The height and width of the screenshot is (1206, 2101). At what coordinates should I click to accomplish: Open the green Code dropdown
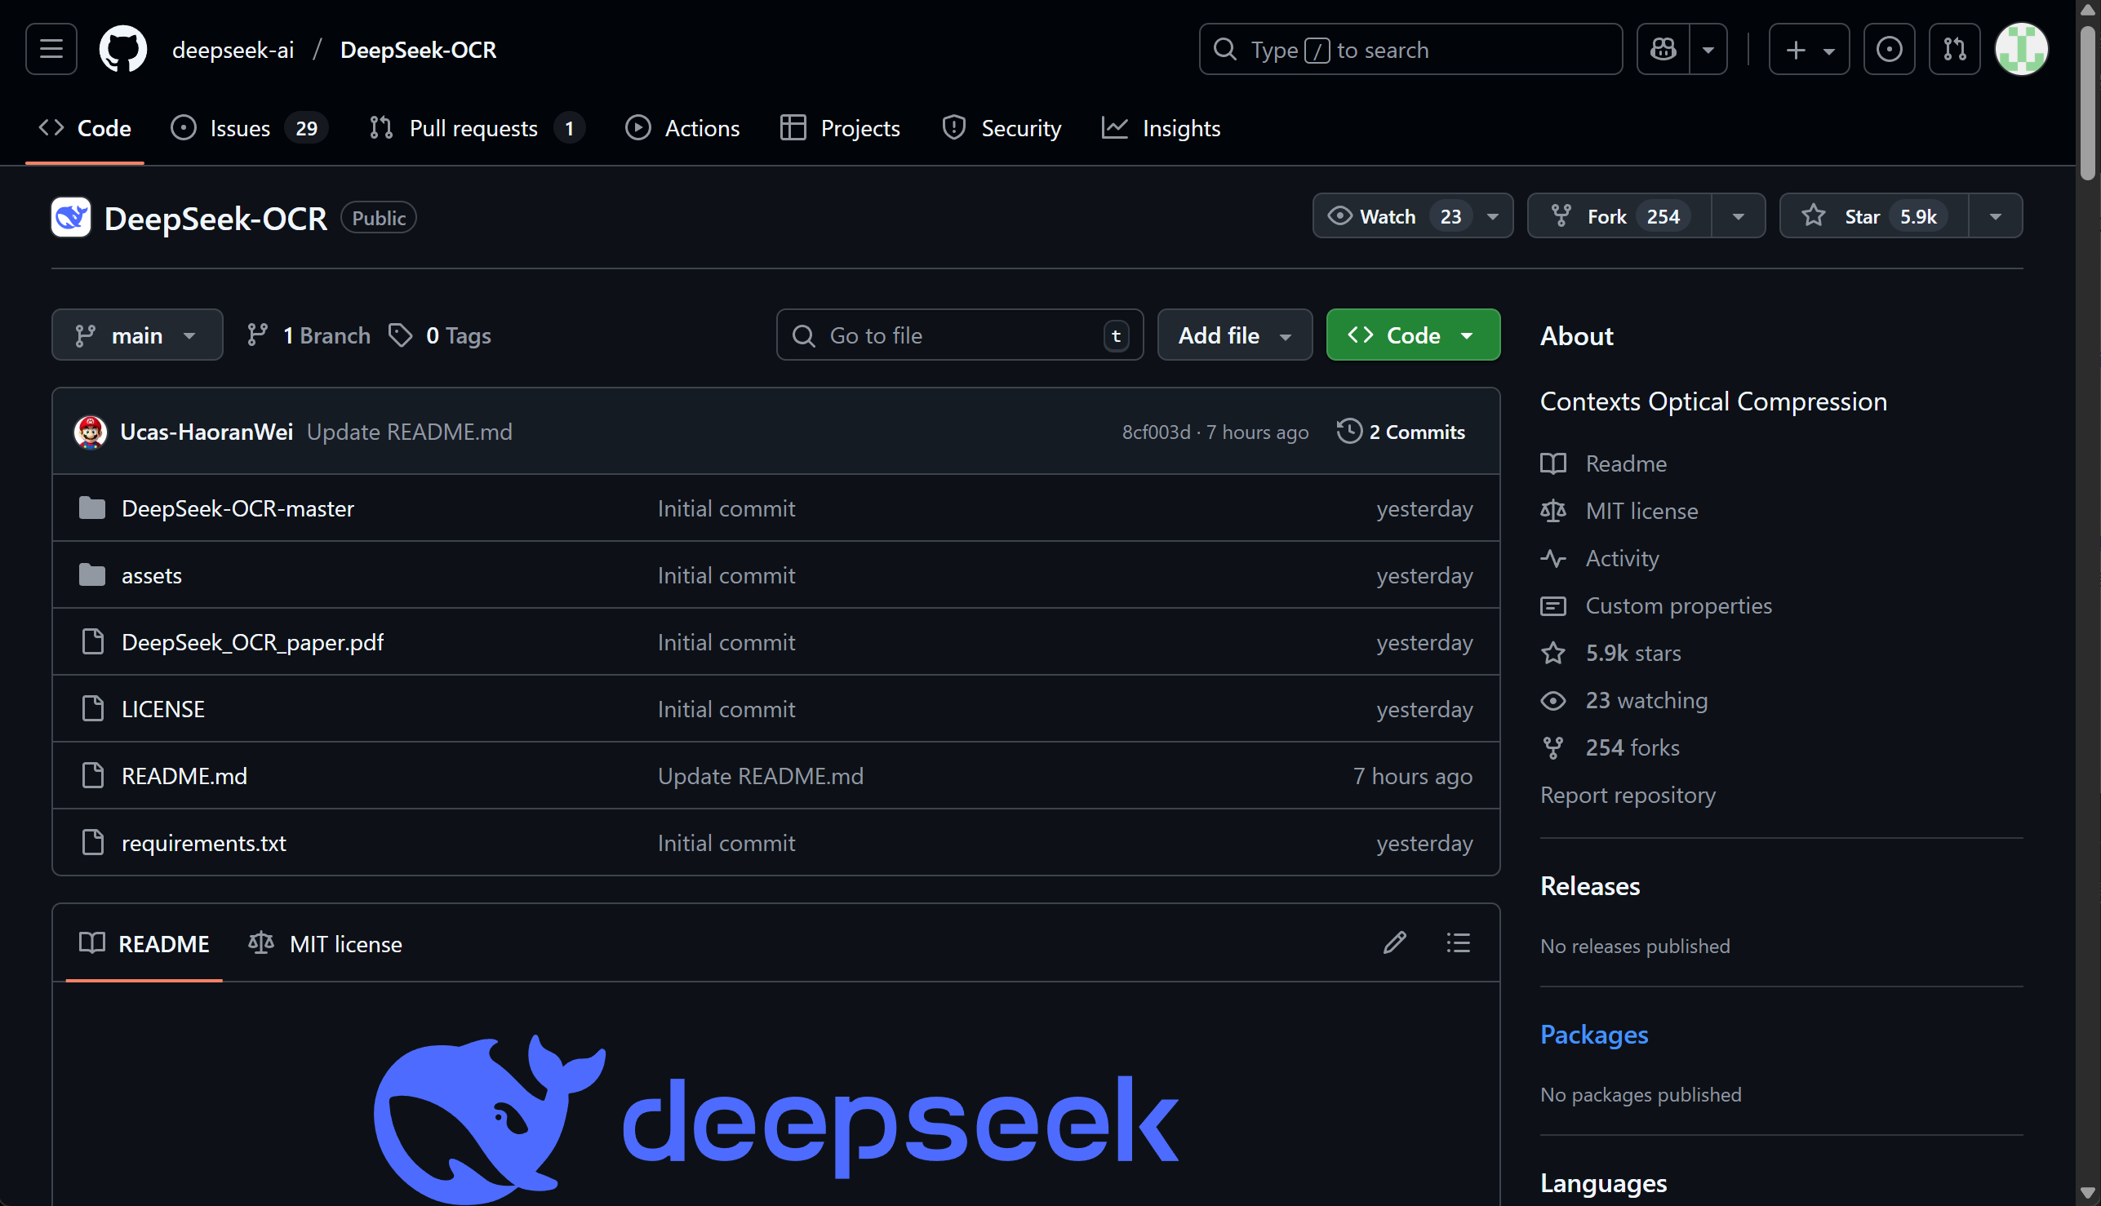1413,335
